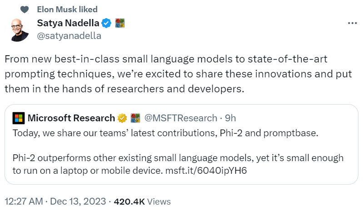This screenshot has width=363, height=210.
Task: Click the Elon Musk liked label
Action: pos(67,10)
